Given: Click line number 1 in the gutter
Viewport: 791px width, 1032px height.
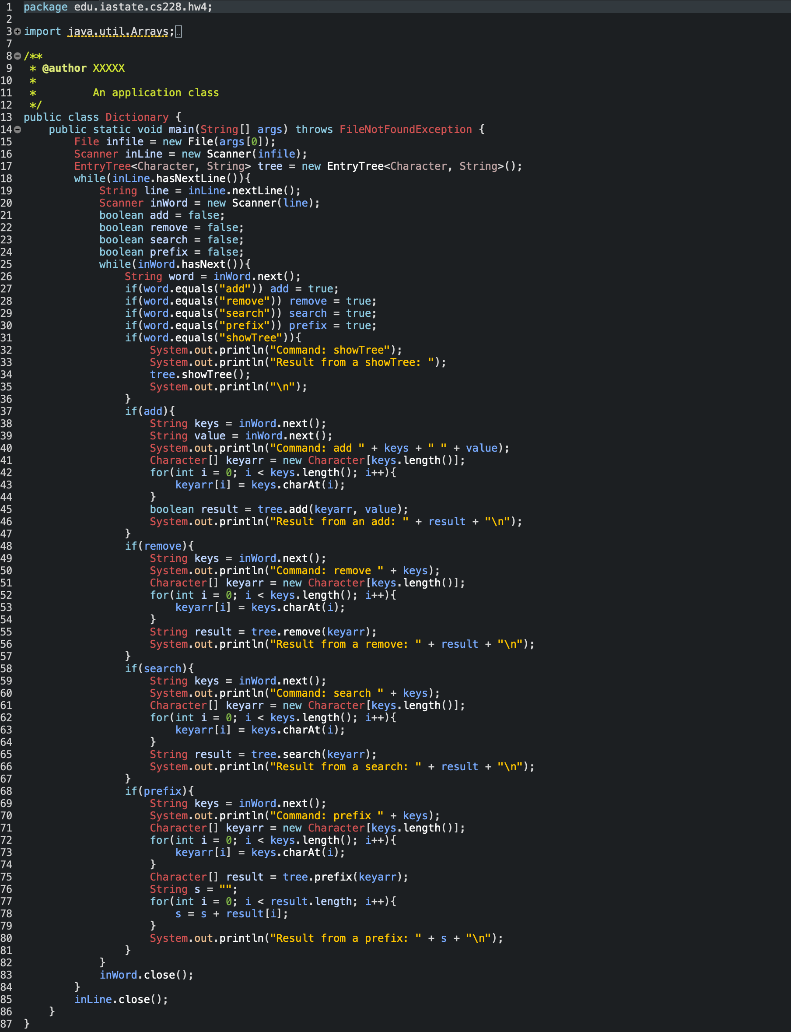Looking at the screenshot, I should 9,7.
